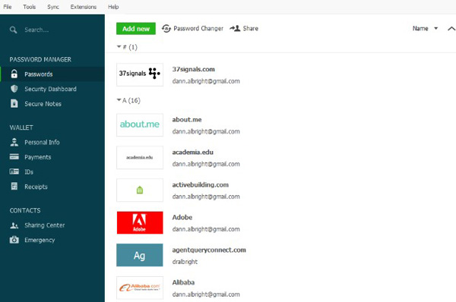Open the Tools menu

click(x=30, y=7)
